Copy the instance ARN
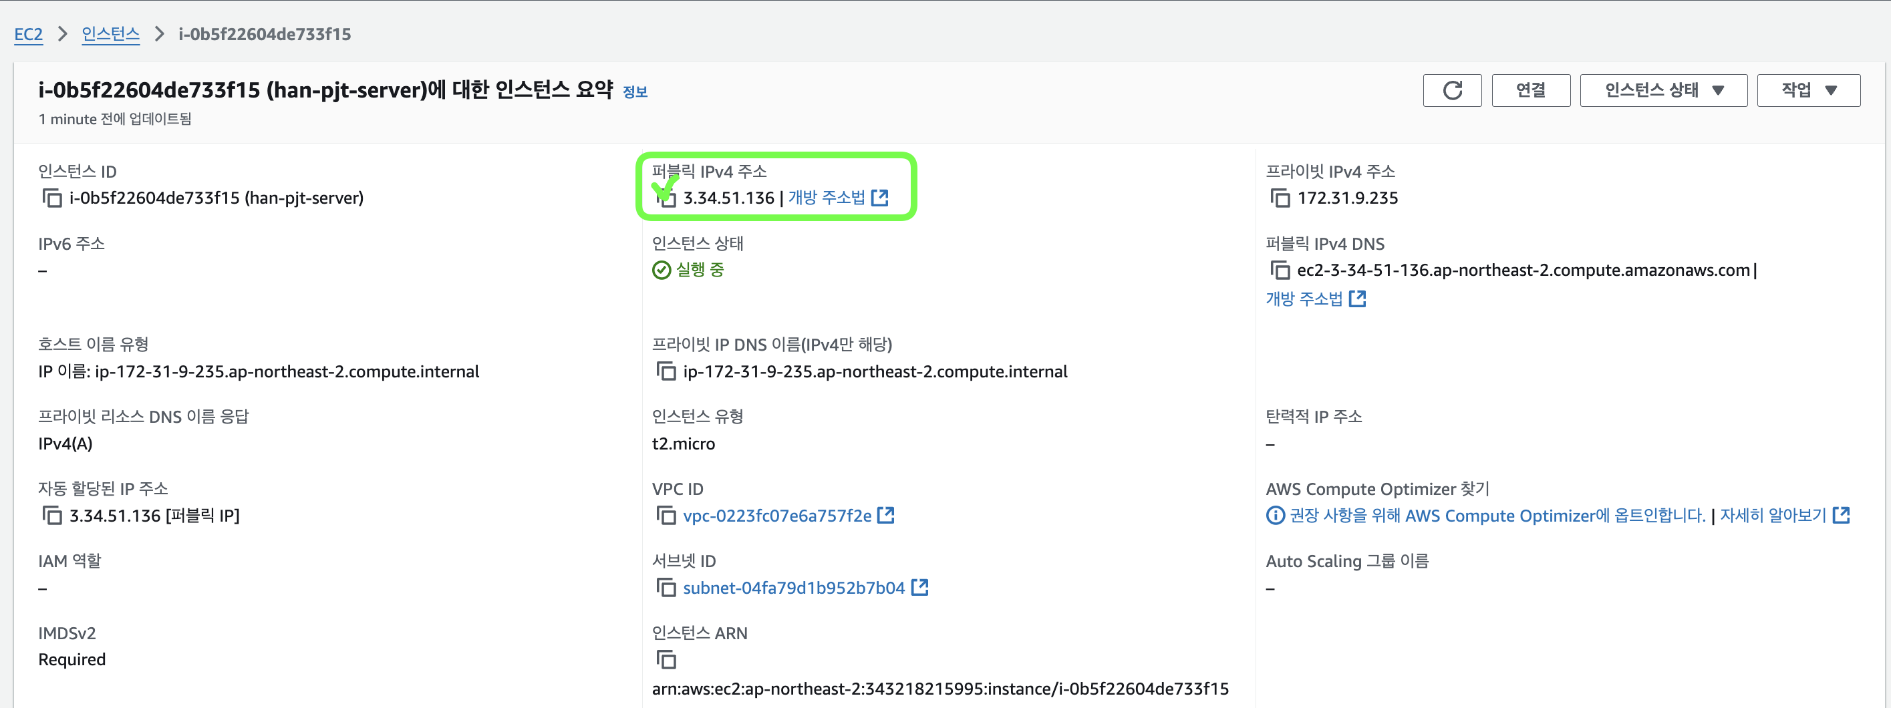This screenshot has width=1891, height=708. (x=666, y=660)
